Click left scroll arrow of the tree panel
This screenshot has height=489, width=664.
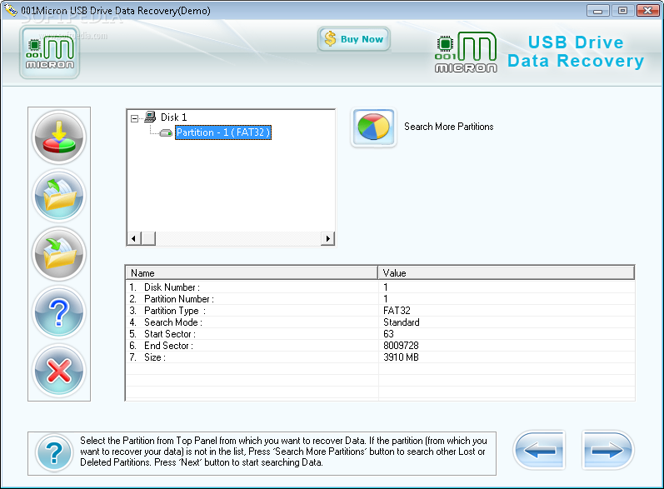pyautogui.click(x=134, y=238)
